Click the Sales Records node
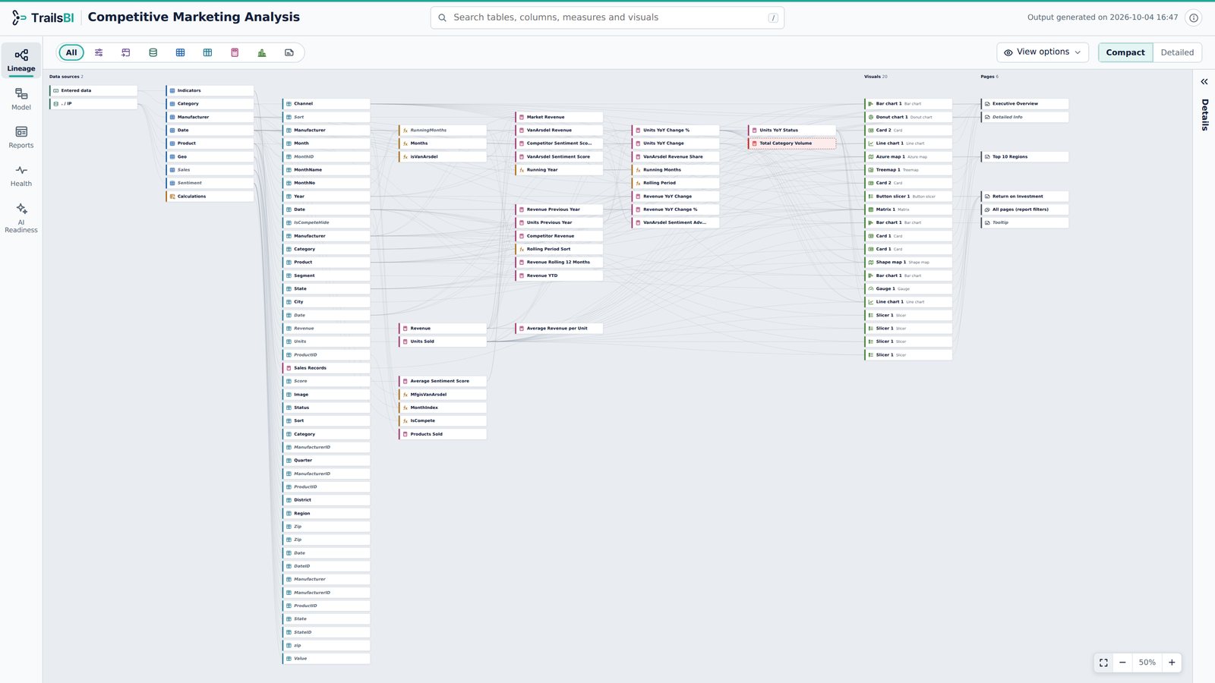Image resolution: width=1215 pixels, height=683 pixels. tap(327, 368)
